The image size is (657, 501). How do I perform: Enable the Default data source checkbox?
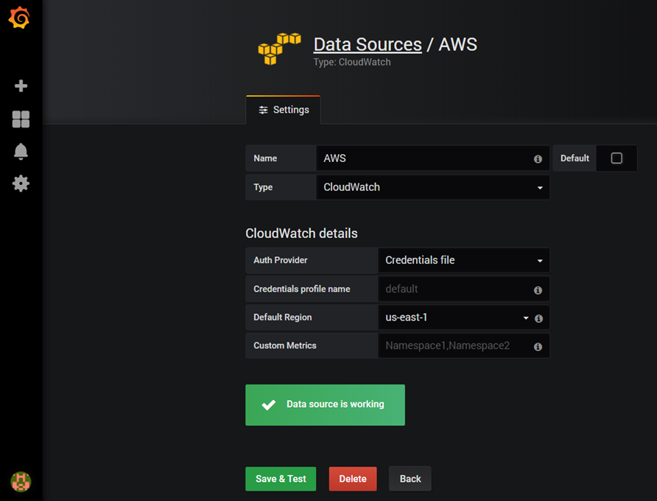pyautogui.click(x=616, y=158)
